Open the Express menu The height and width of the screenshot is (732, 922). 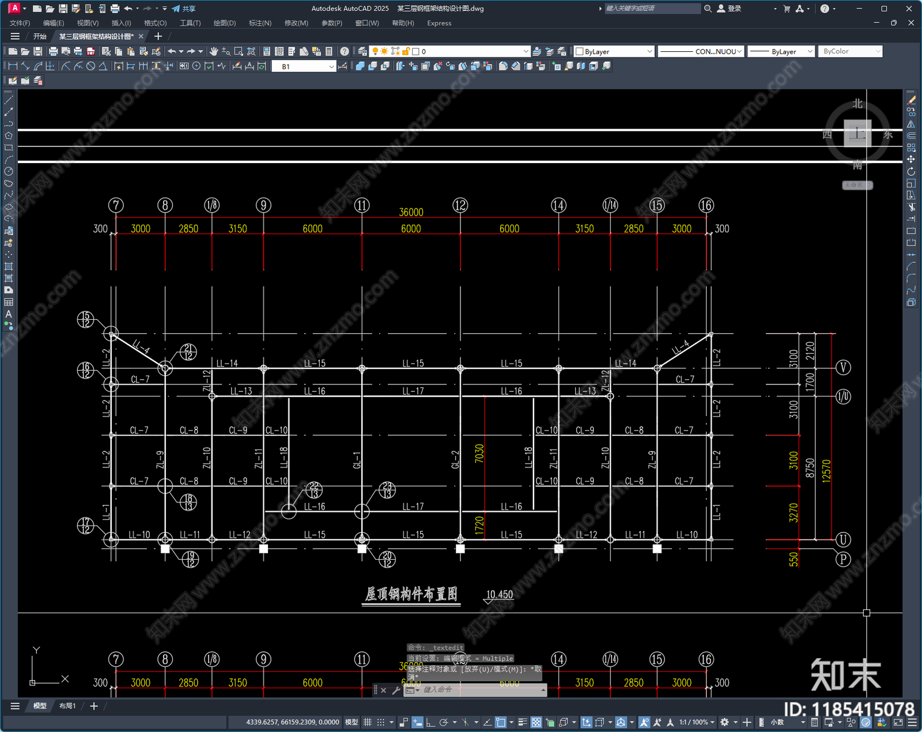click(439, 23)
